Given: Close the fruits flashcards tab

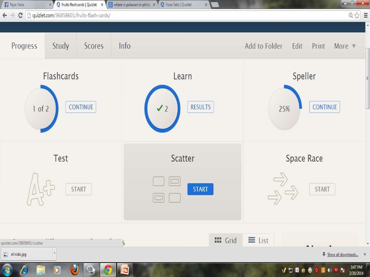Looking at the screenshot, I should tap(102, 4).
